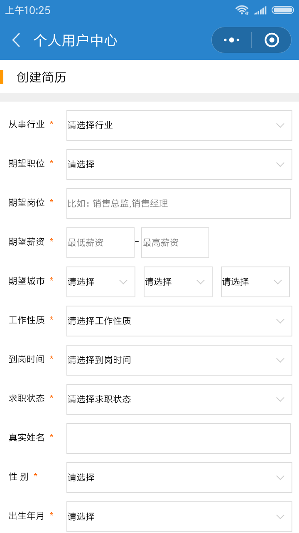
Task: Focus the 期望岗位 text field
Action: click(x=179, y=204)
